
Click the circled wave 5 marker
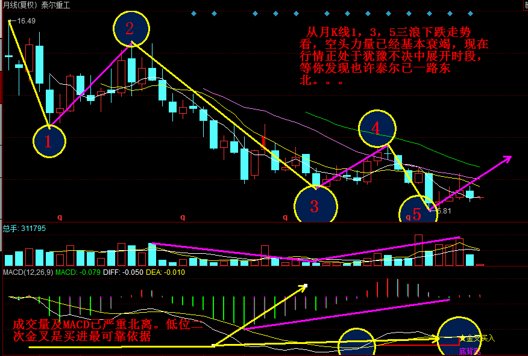[417, 215]
